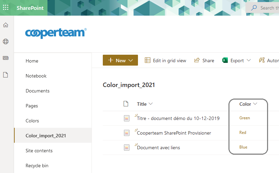Click the Edit in grid view label
Viewport: 279px width, 173px height.
[170, 60]
